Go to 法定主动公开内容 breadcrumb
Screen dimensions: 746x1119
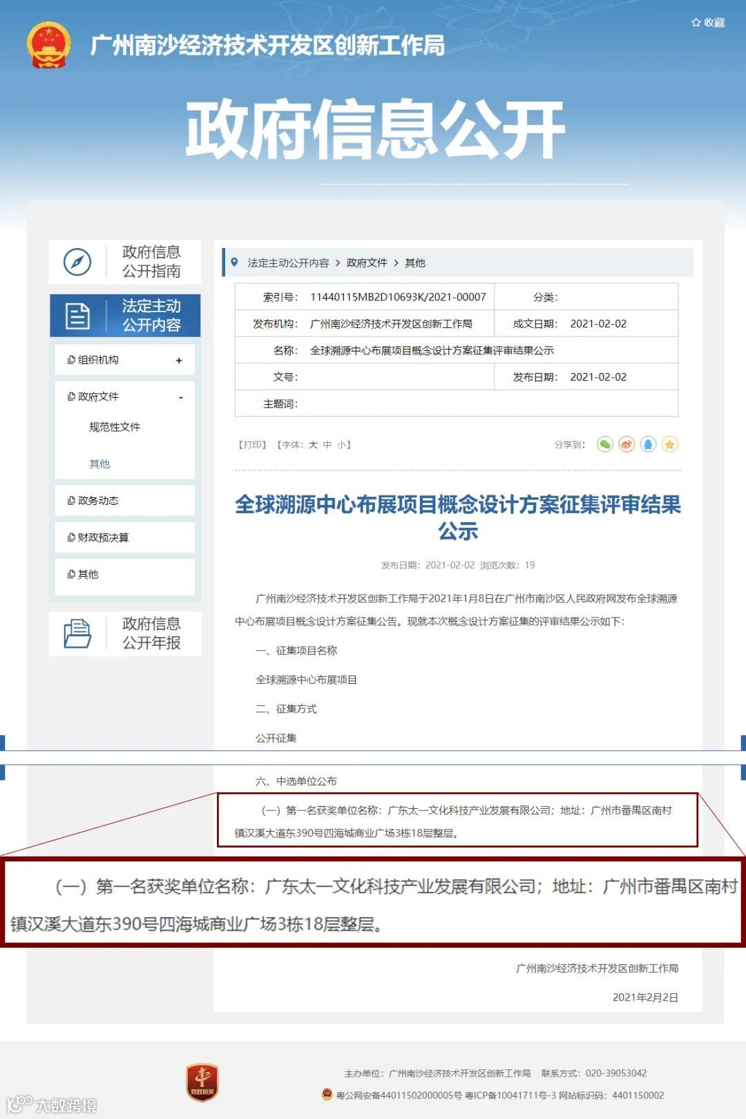[288, 262]
